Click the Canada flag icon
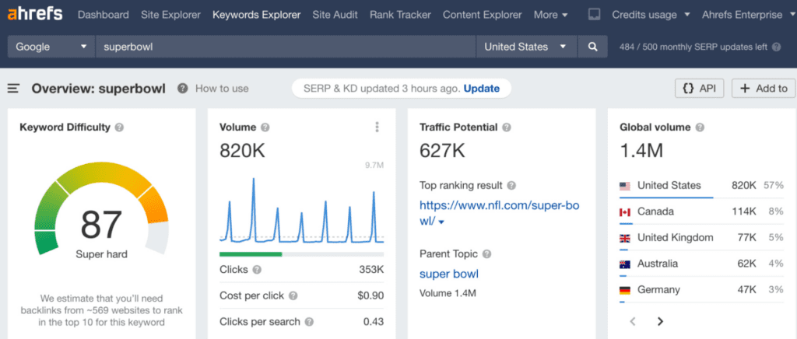 tap(625, 212)
